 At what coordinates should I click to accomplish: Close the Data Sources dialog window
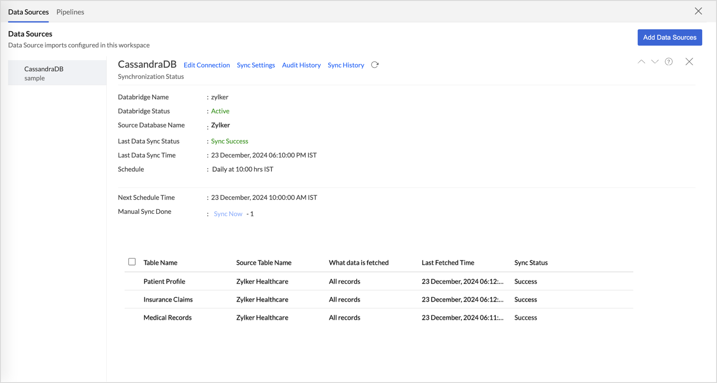[x=698, y=11]
